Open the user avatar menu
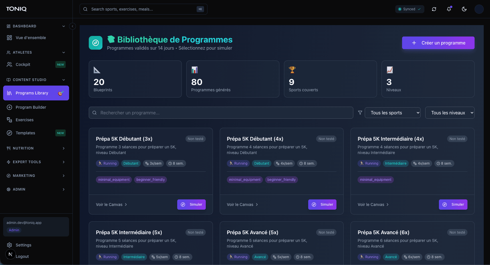Image resolution: width=490 pixels, height=265 pixels. tap(479, 9)
